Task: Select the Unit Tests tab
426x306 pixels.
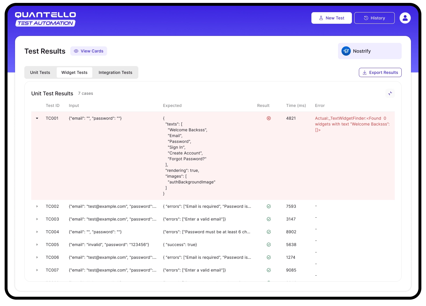Action: coord(40,72)
